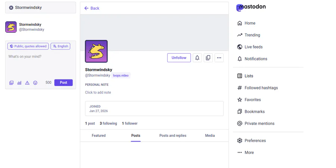Open Live feeds in the sidebar
This screenshot has width=336, height=168.
click(250, 47)
